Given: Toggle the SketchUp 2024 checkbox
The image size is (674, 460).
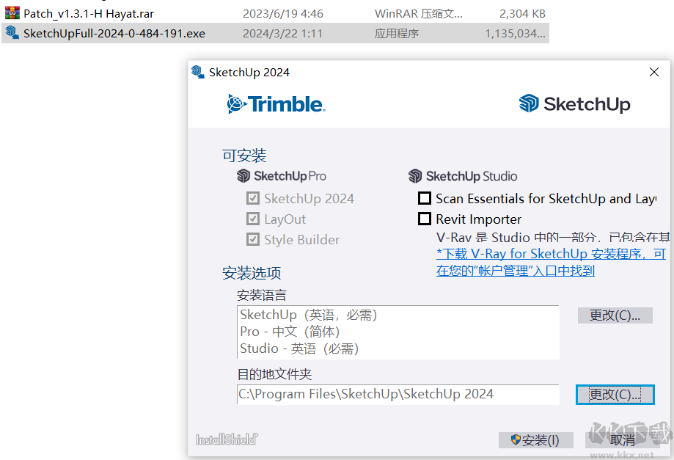Looking at the screenshot, I should (x=253, y=198).
